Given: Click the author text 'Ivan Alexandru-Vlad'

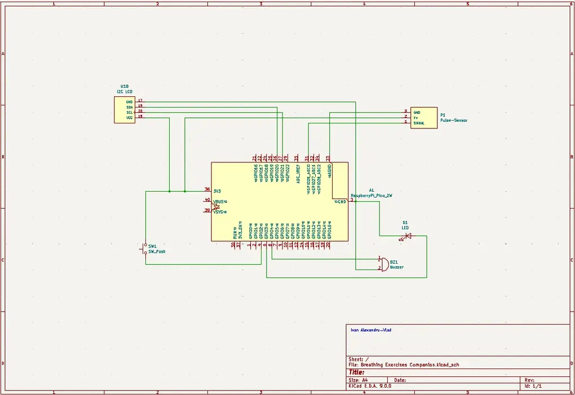Looking at the screenshot, I should click(371, 330).
